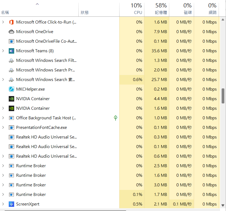Image resolution: width=226 pixels, height=211 pixels.
Task: Click the 0.6% CPU value
Action: 138,80
